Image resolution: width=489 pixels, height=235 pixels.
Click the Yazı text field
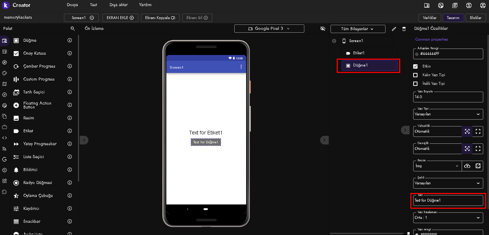point(448,201)
